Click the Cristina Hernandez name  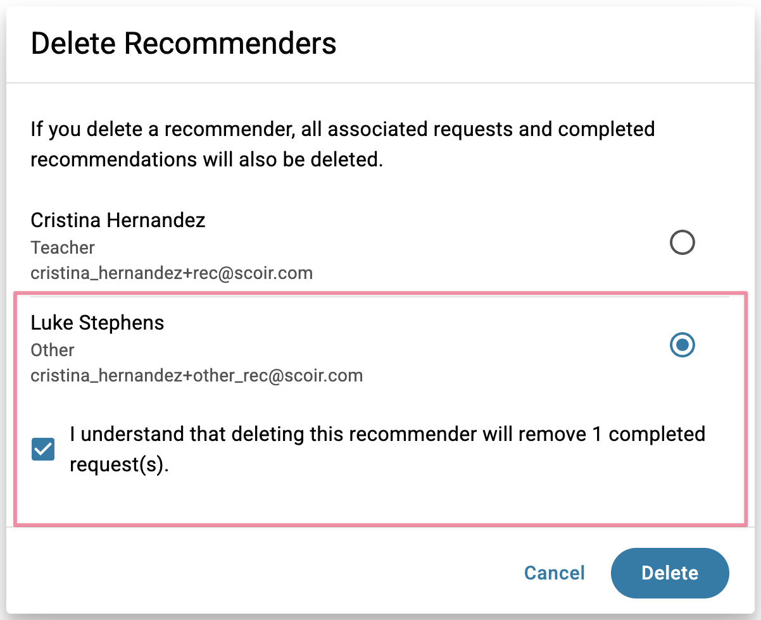(118, 220)
